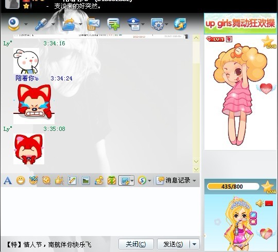Viewport: 278px width, 252px height.
Task: Open the webcam options dropdown arrow
Action: coord(26,24)
